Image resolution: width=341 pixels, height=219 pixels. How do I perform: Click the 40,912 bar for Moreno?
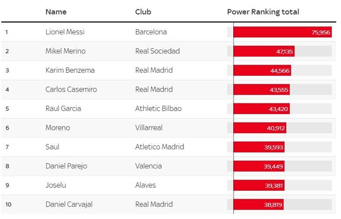coord(260,128)
